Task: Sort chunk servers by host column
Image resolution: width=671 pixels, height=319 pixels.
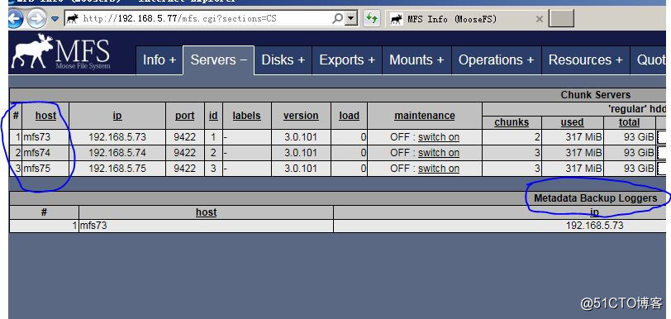Action: 45,116
